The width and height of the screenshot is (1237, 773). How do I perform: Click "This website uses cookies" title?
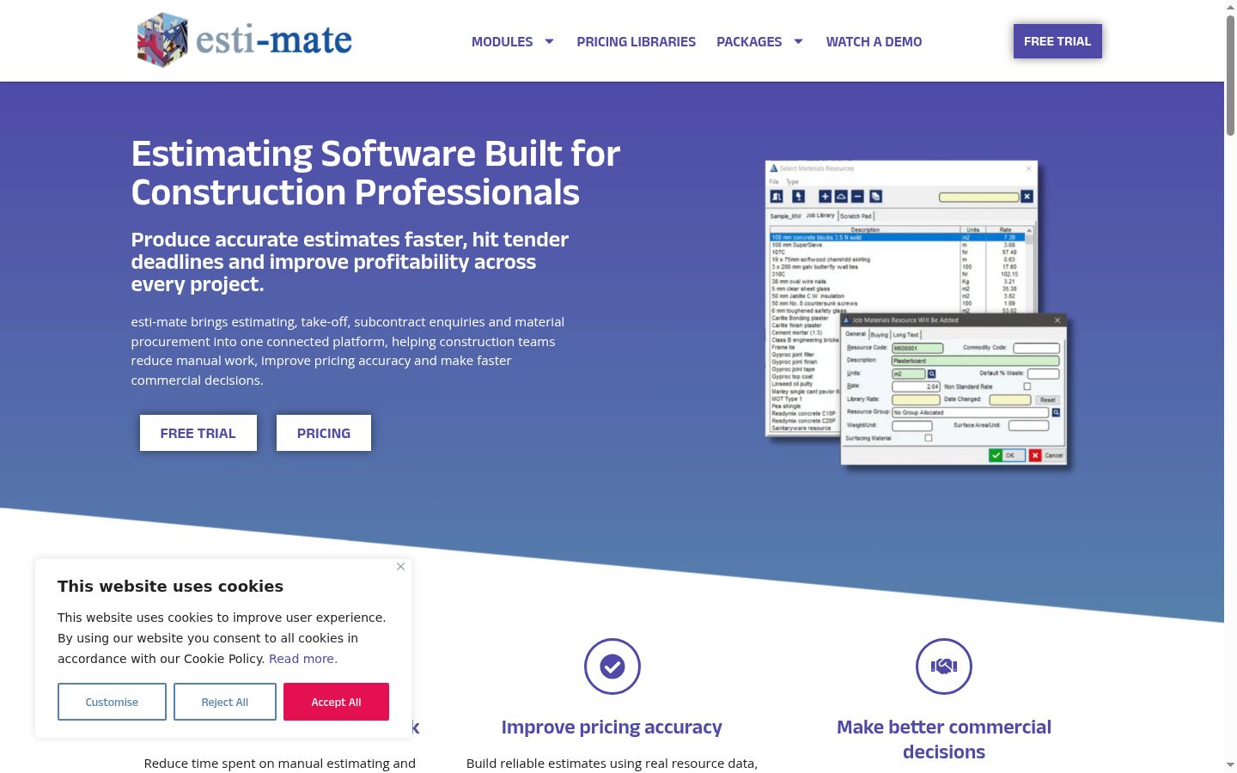[x=170, y=587]
